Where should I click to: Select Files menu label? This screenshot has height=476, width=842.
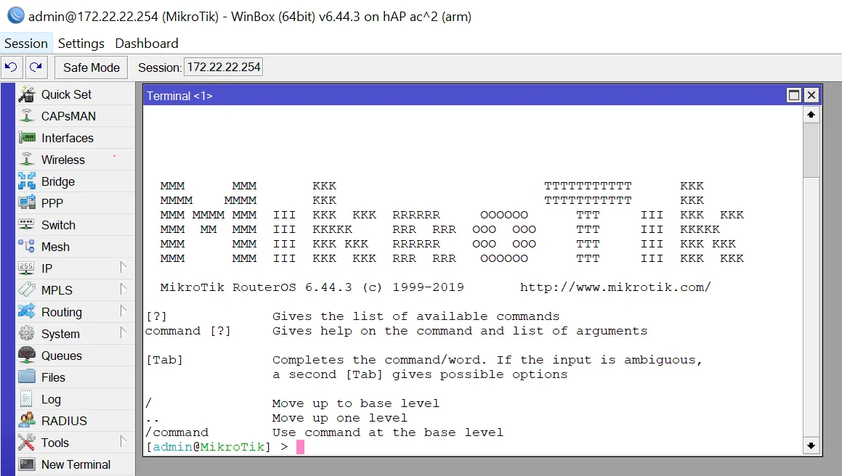tap(53, 377)
